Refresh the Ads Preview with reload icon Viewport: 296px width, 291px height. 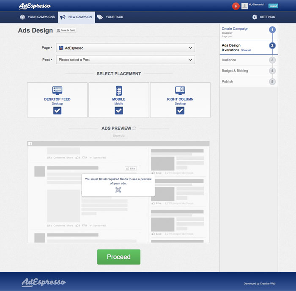(x=134, y=128)
